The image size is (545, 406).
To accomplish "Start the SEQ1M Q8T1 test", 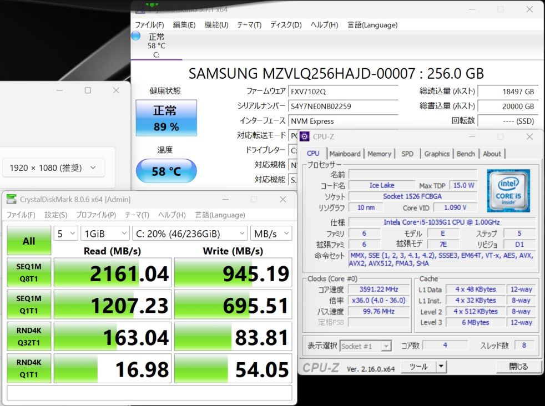I will click(x=29, y=273).
